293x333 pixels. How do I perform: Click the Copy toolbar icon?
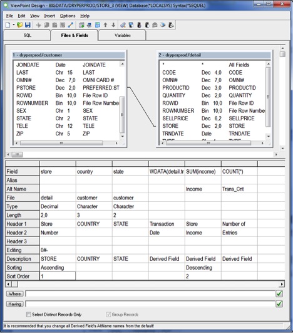[47, 25]
